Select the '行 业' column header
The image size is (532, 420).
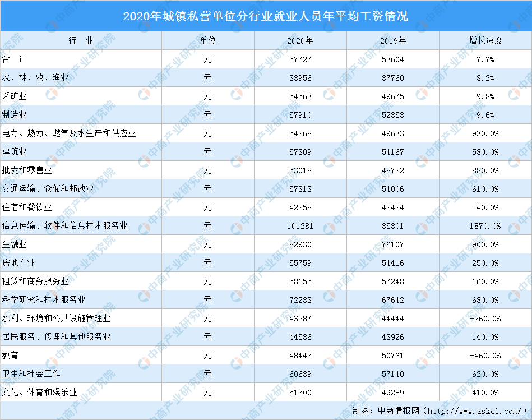coord(81,41)
